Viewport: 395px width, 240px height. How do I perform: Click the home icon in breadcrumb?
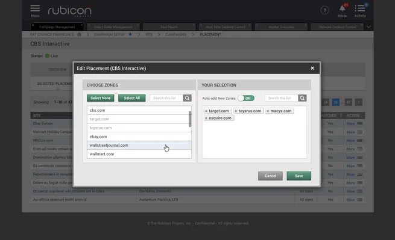coord(79,34)
